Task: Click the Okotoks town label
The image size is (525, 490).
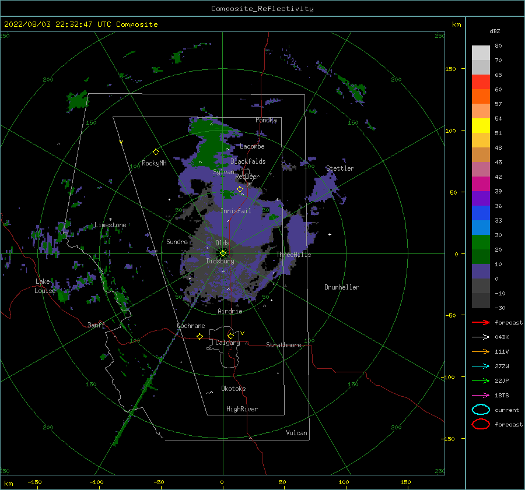Action: 233,389
